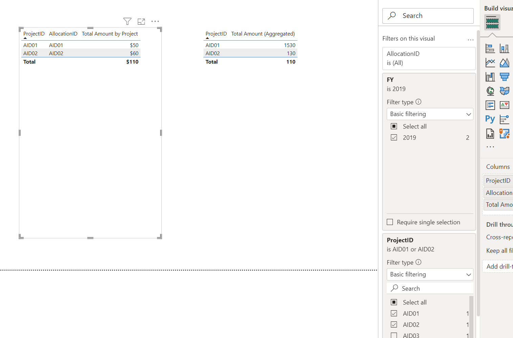Select the KPI visual icon

click(504, 105)
